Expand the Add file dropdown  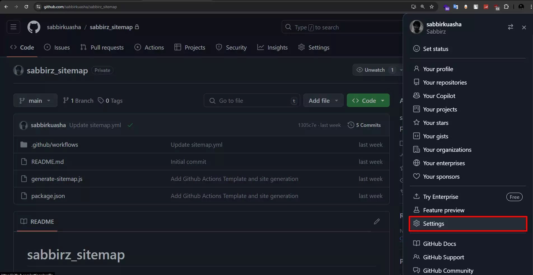323,101
